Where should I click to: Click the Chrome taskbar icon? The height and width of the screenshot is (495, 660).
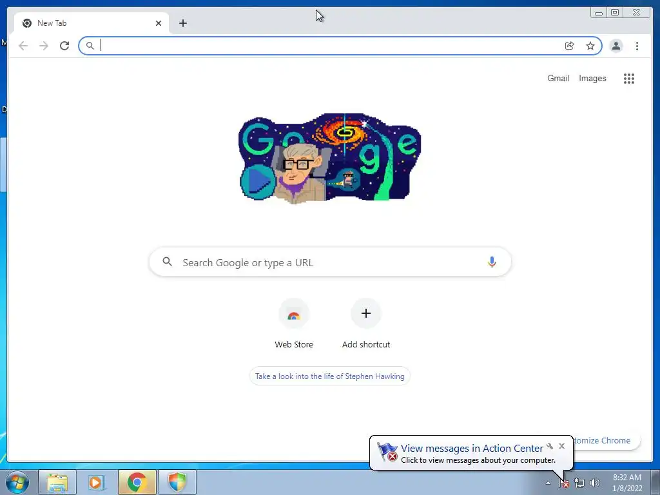point(137,482)
